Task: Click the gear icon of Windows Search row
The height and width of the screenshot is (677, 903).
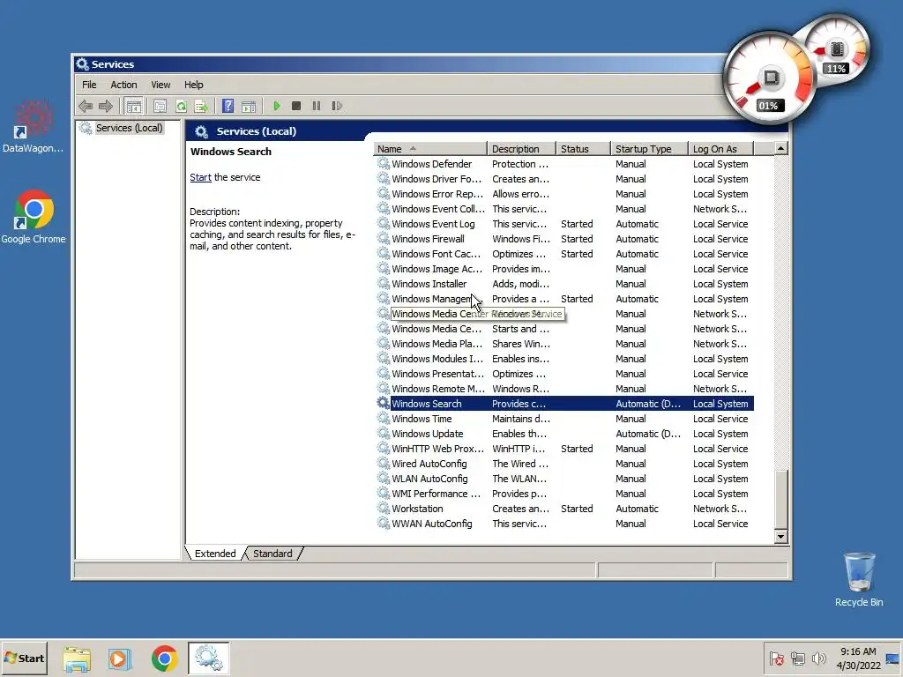Action: pos(383,403)
